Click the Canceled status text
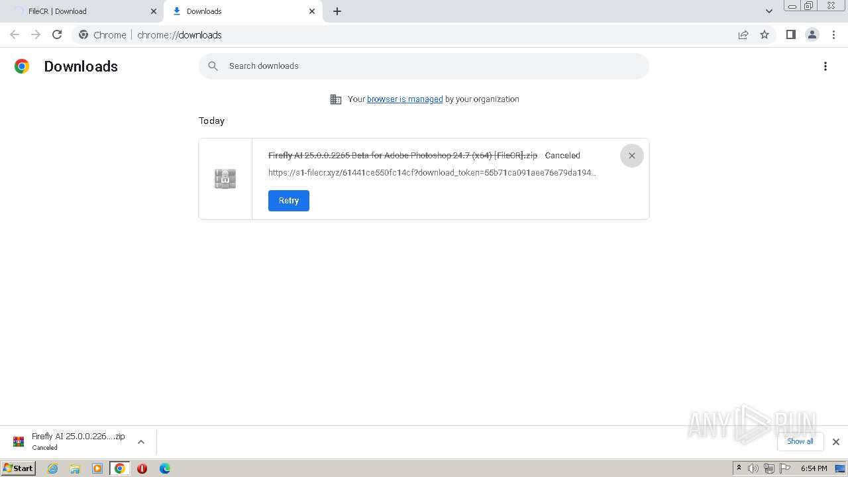Viewport: 848px width, 477px height. pos(562,155)
